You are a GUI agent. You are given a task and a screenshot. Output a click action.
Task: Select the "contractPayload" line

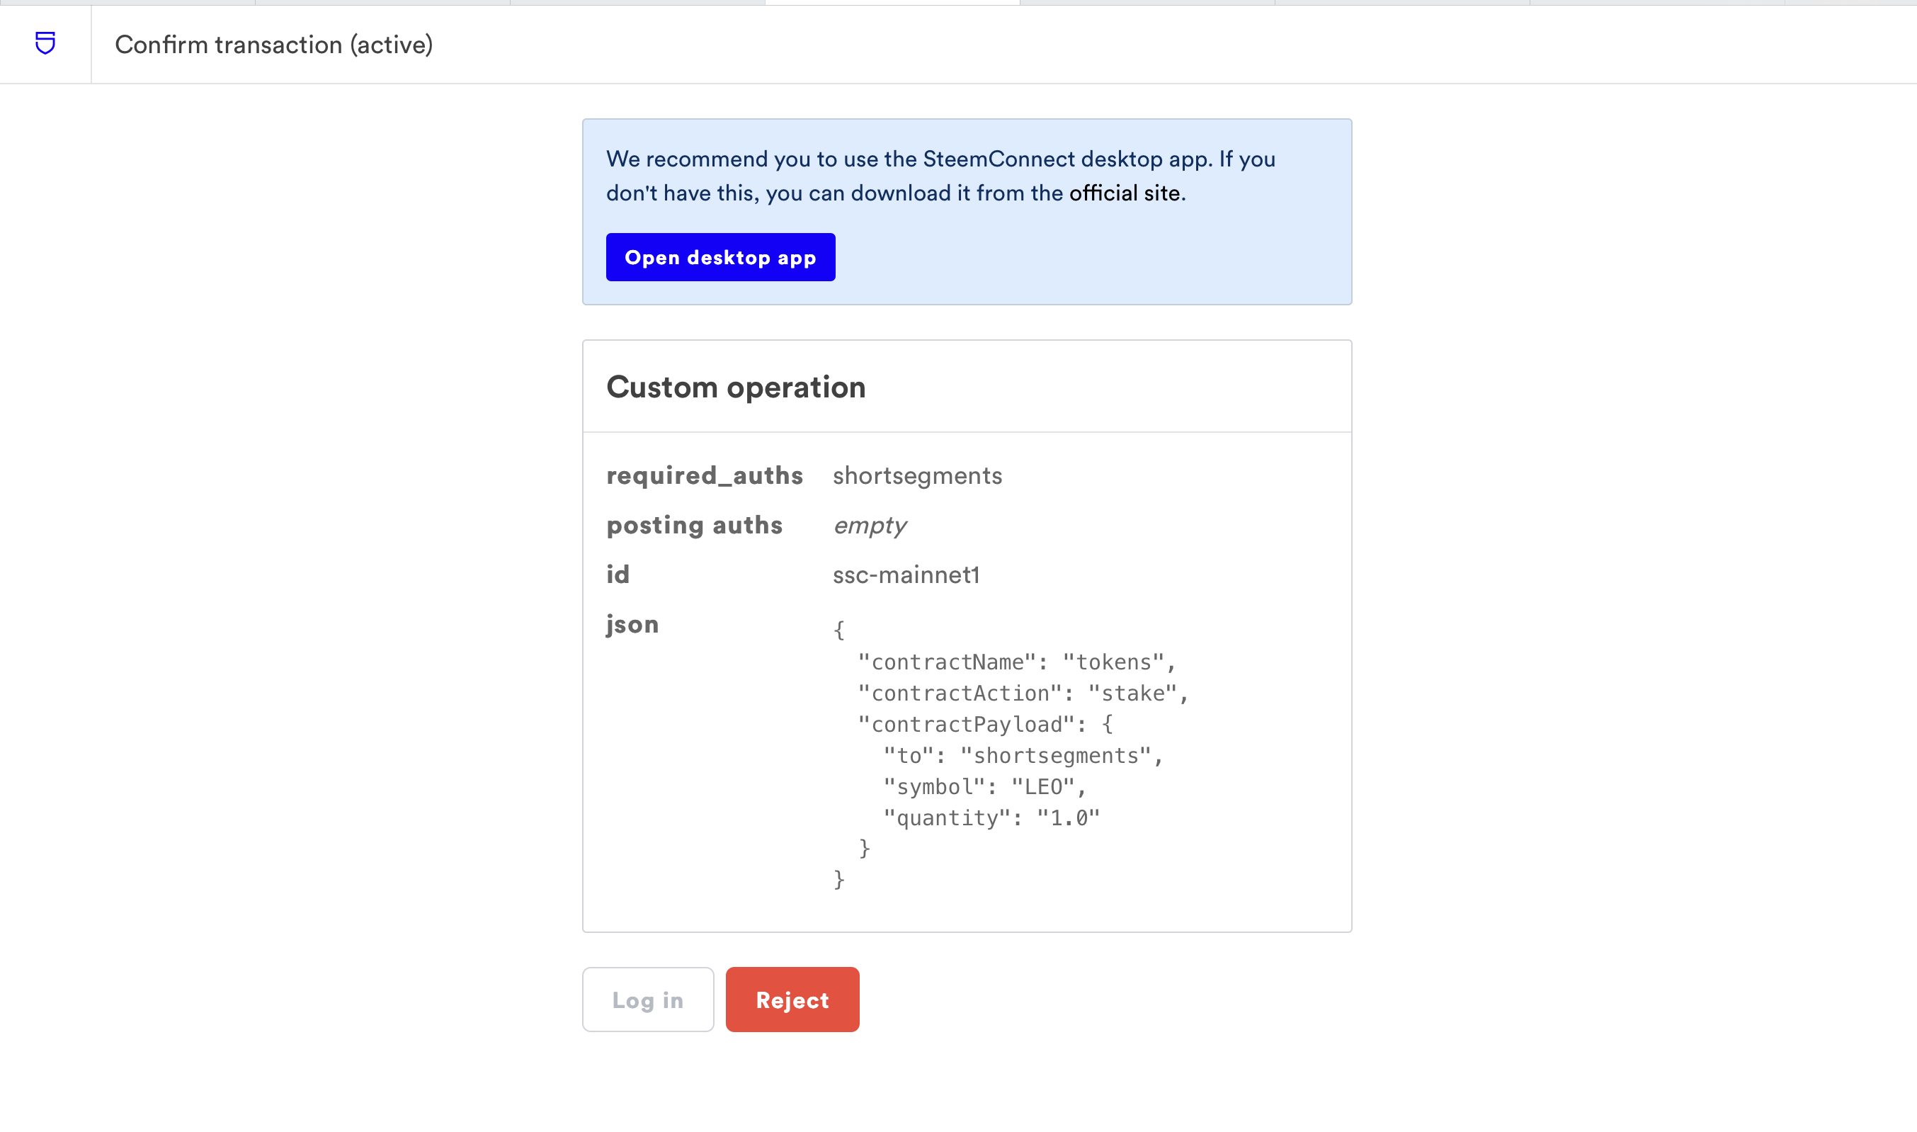pyautogui.click(x=985, y=724)
